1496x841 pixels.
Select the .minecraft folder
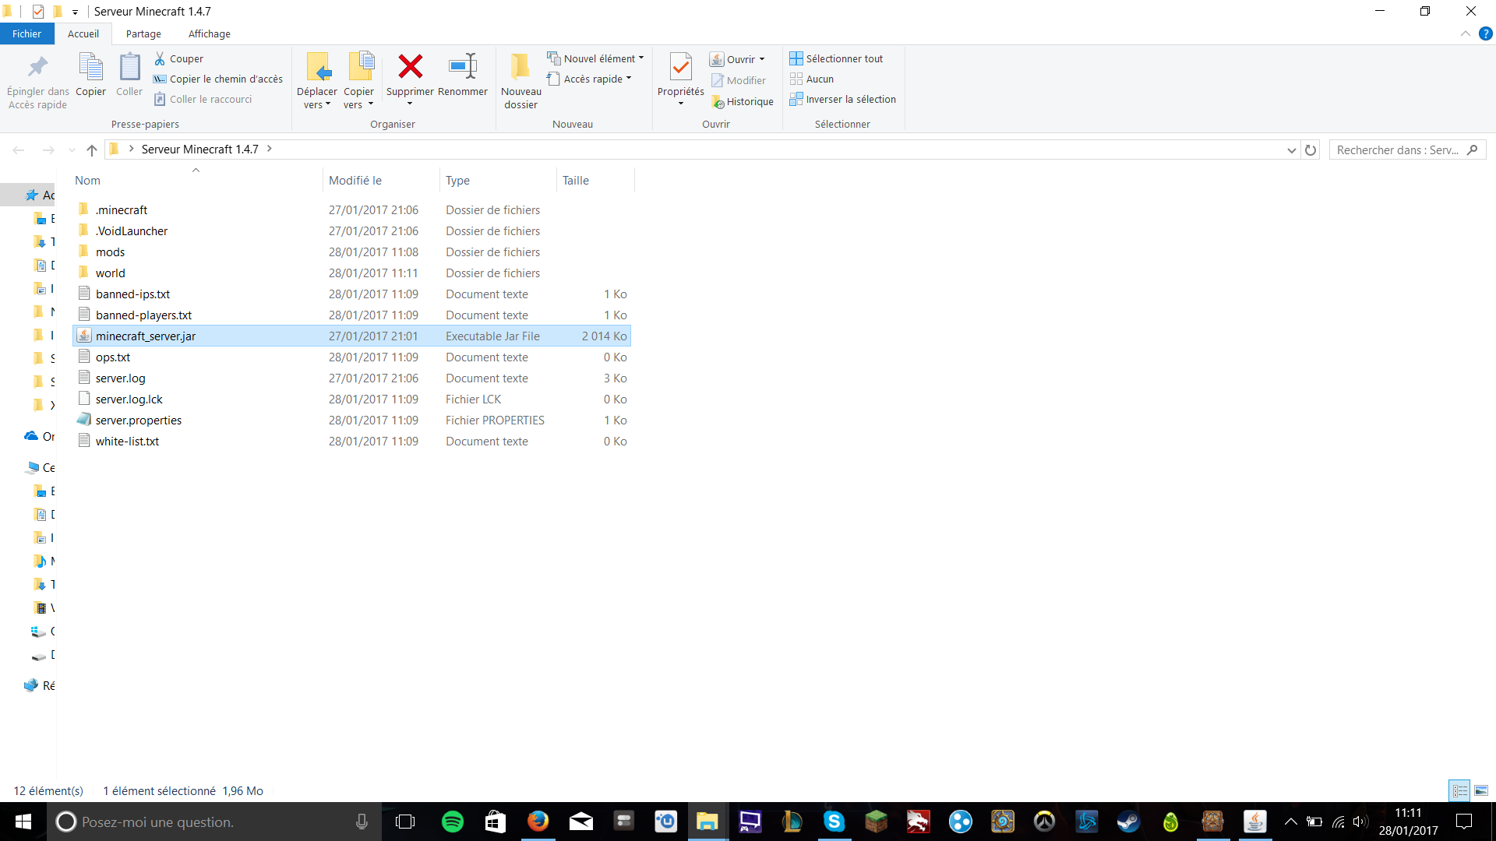click(x=351, y=209)
